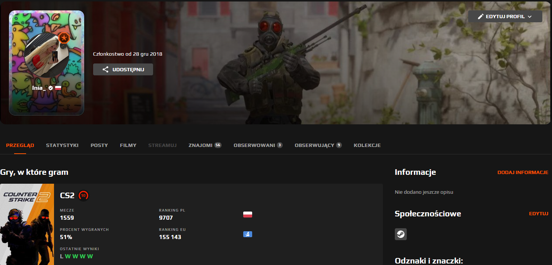
Task: Click the 9 badge on Obserwujący
Action: click(339, 145)
